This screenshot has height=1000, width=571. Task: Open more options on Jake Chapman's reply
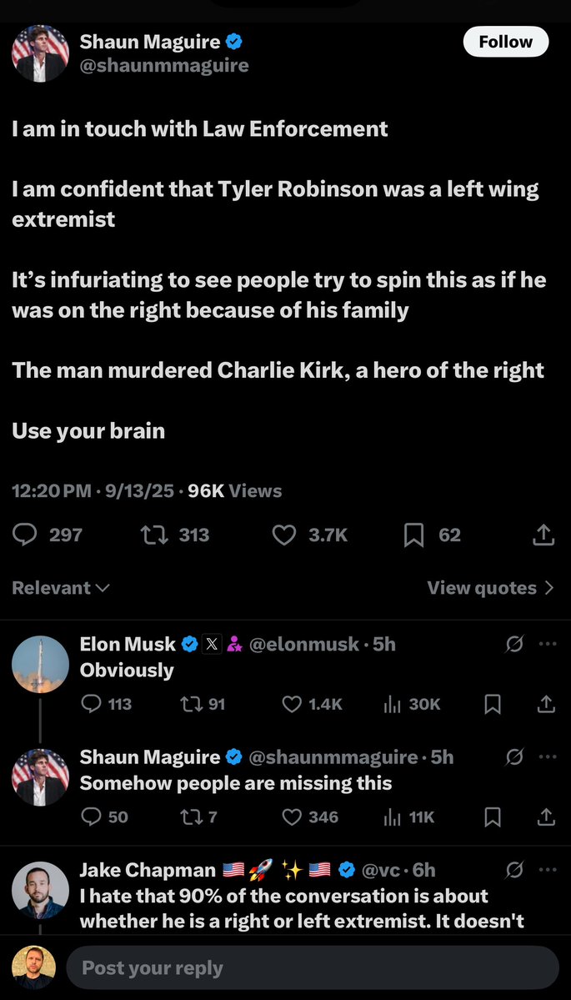(x=548, y=870)
